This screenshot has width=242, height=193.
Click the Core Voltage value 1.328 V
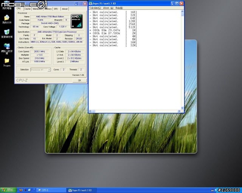point(63,27)
